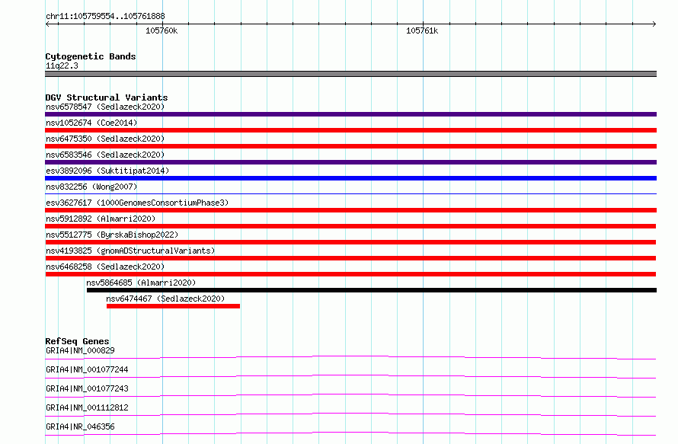This screenshot has height=444, width=678.
Task: Select the short red bar under nsv6474467
Action: pos(173,306)
